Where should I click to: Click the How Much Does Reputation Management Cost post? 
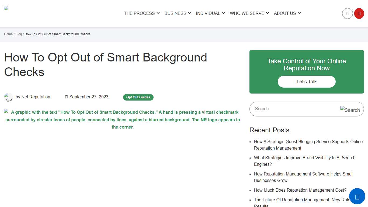pyautogui.click(x=300, y=190)
